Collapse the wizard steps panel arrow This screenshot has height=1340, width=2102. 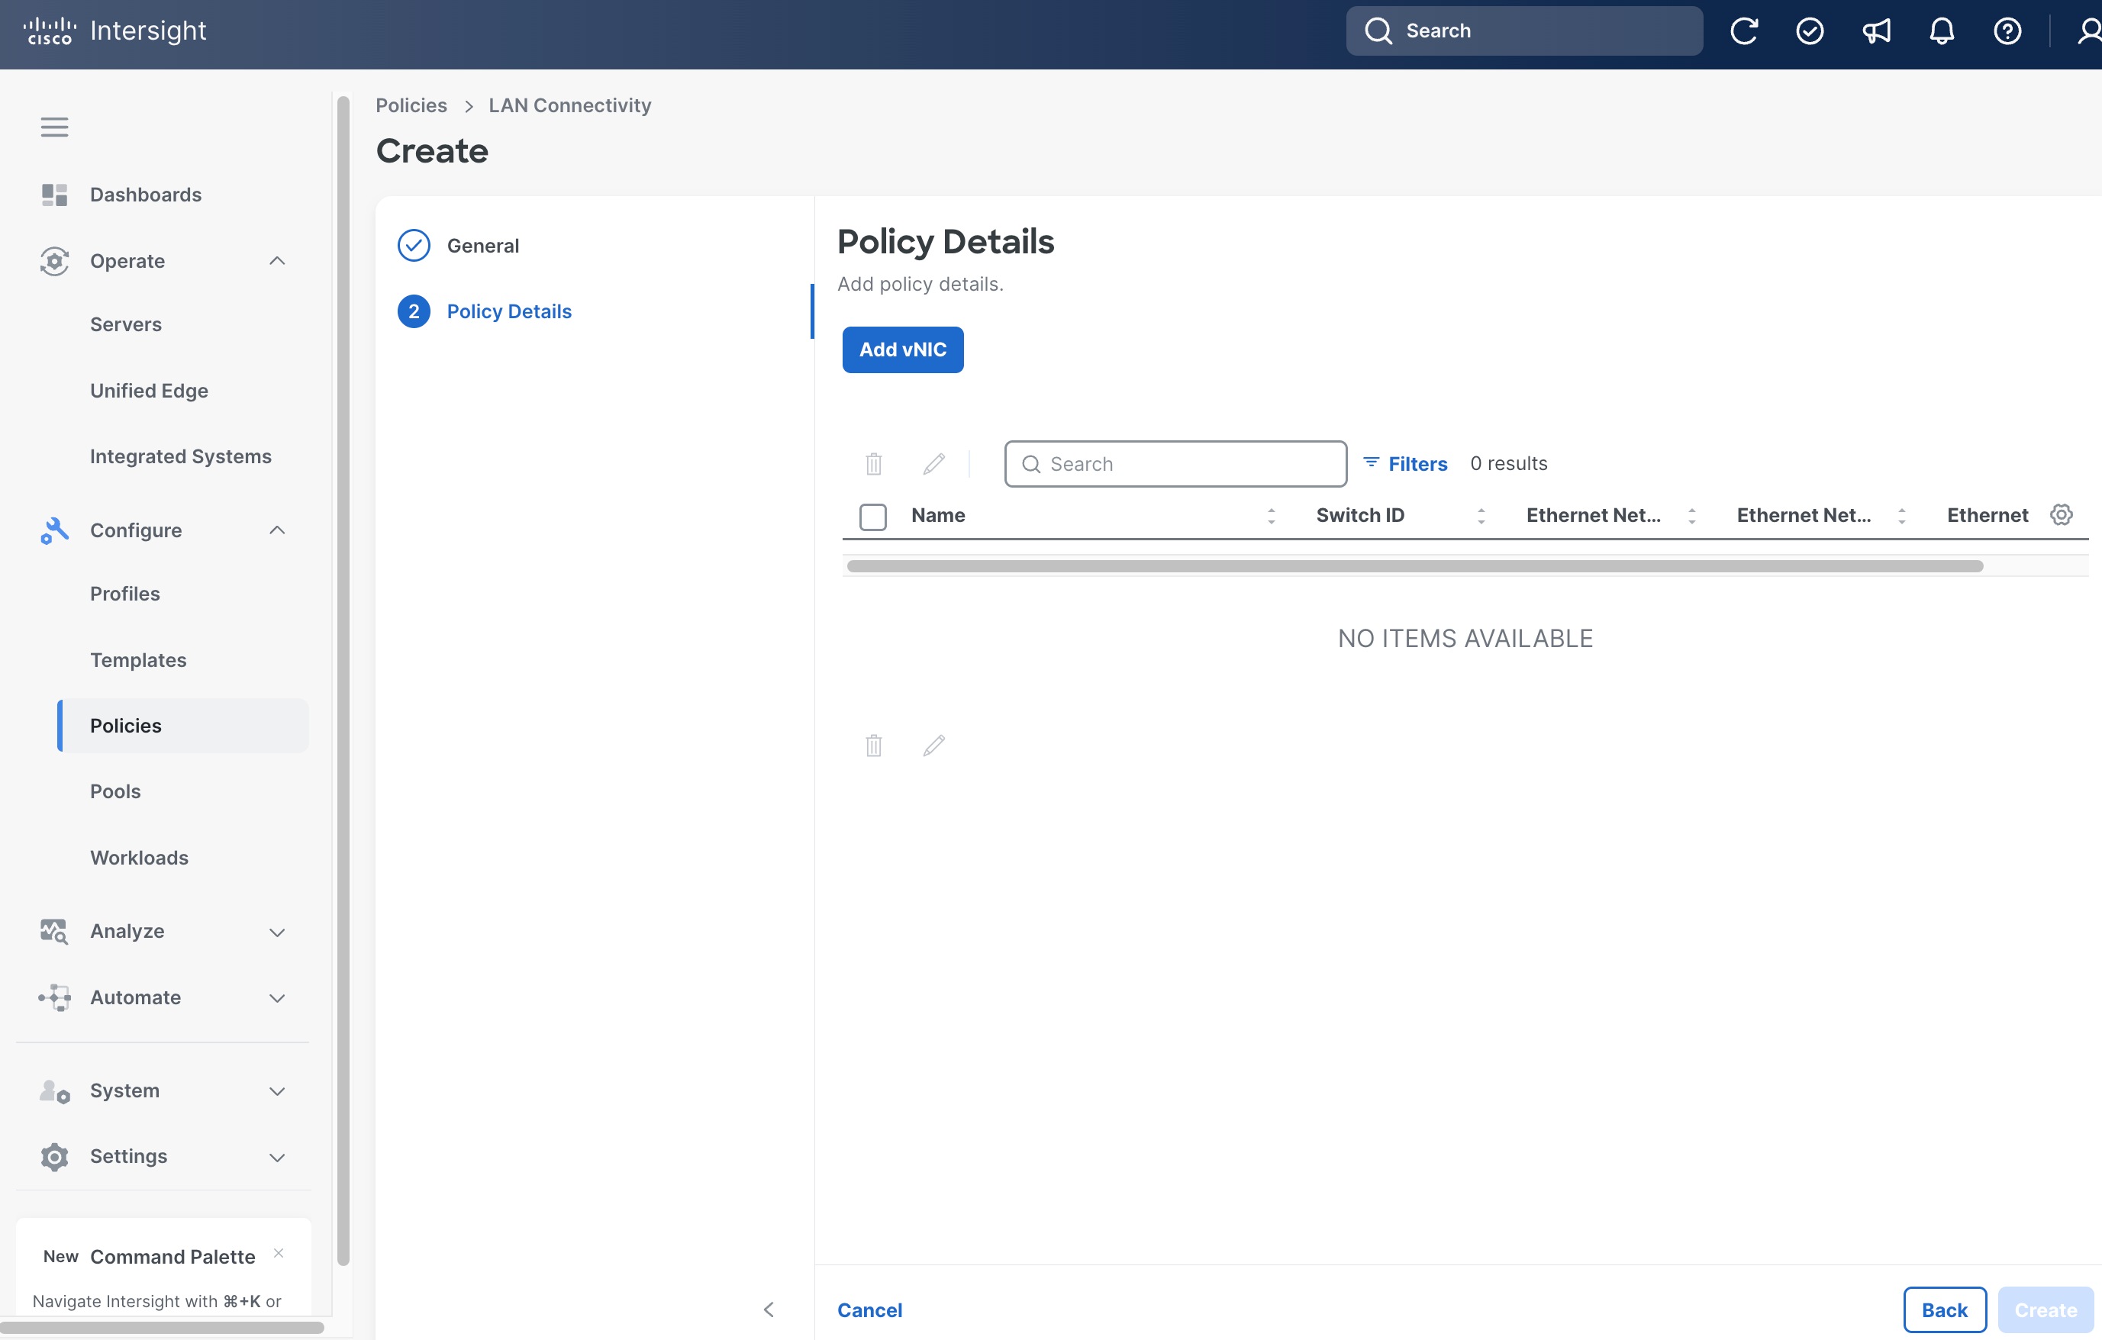click(x=769, y=1309)
